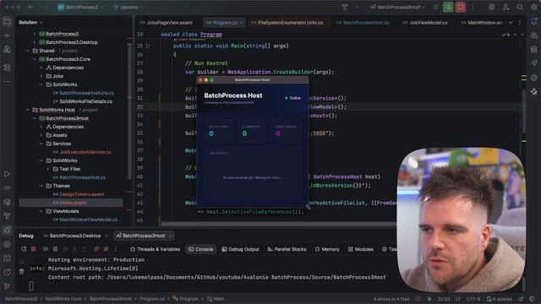The image size is (541, 304).
Task: Open the Structure tool window icon
Action: 7,68
